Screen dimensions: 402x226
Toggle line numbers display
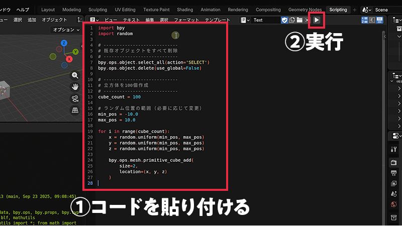pyautogui.click(x=364, y=20)
